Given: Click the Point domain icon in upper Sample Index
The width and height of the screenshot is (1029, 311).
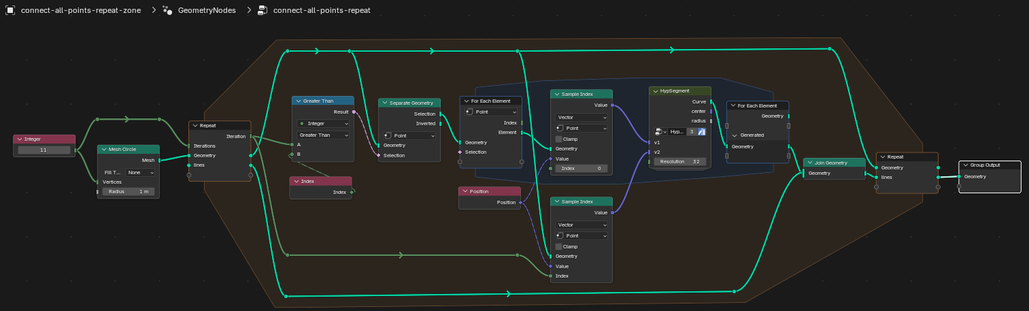Looking at the screenshot, I should point(560,128).
